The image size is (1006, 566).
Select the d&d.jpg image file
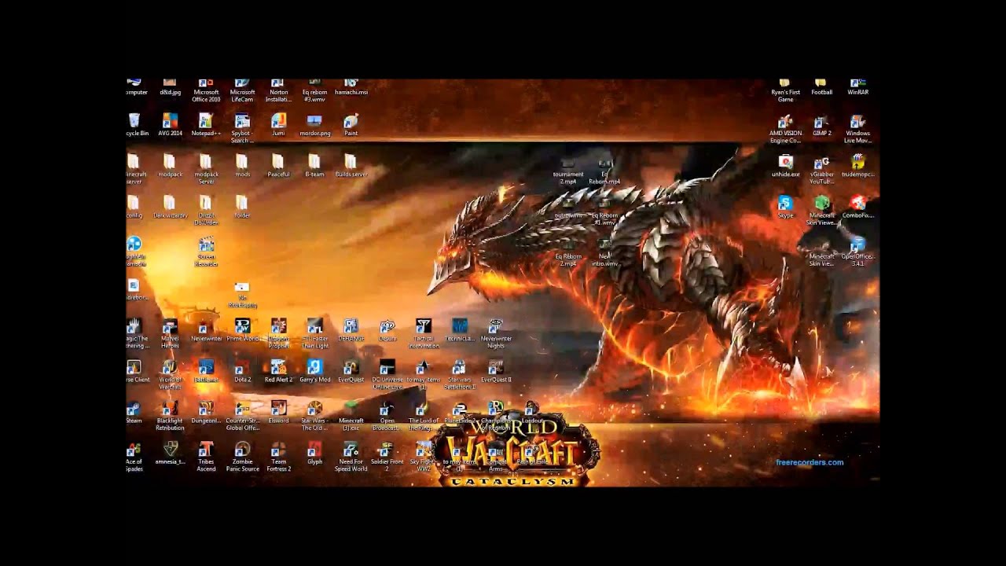[x=170, y=86]
